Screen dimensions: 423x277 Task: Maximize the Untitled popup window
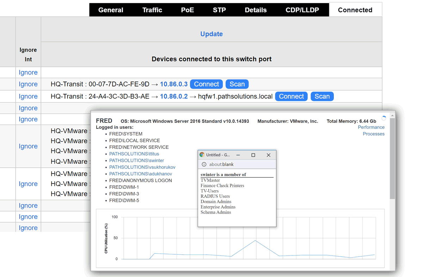[253, 155]
